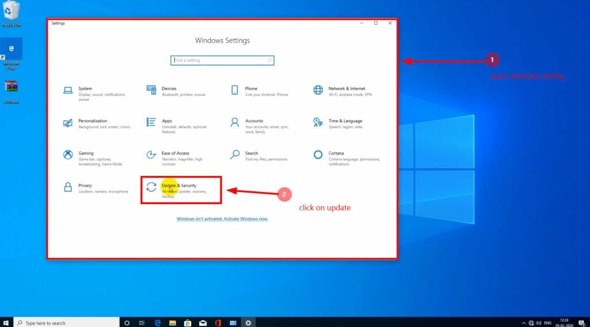Open Ease of Access settings
Viewport: 590px width, 327px height.
[175, 159]
